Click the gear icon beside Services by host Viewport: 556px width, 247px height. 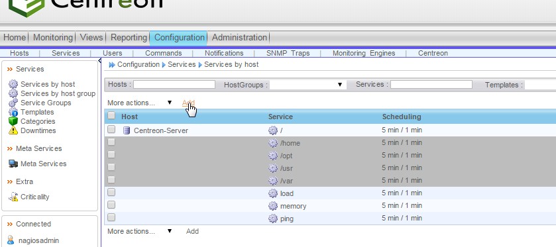click(13, 84)
